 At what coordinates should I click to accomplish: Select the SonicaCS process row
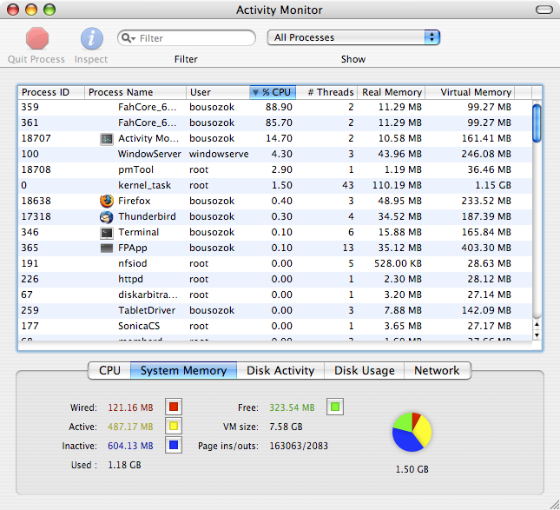point(275,327)
